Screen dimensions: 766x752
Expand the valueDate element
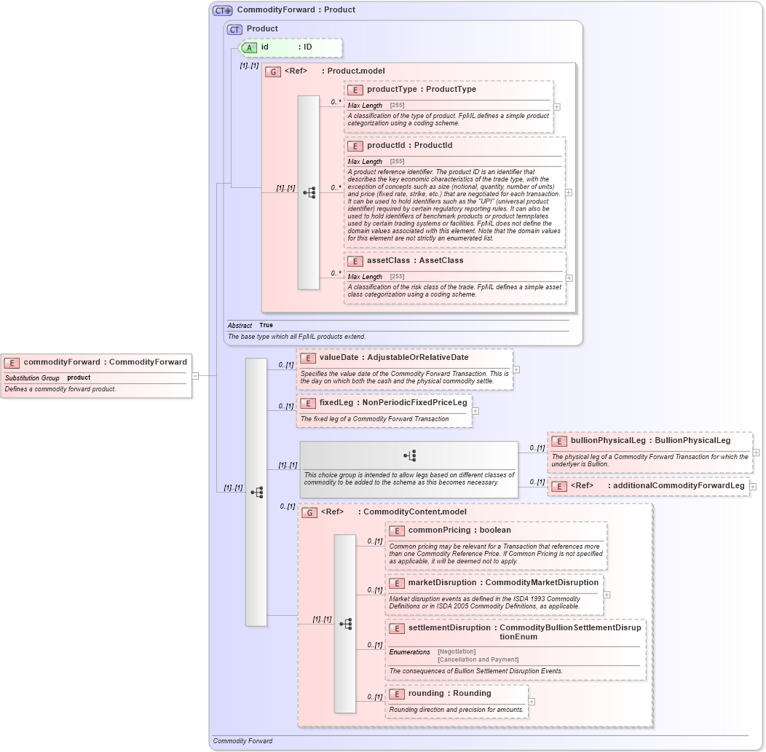tap(516, 369)
